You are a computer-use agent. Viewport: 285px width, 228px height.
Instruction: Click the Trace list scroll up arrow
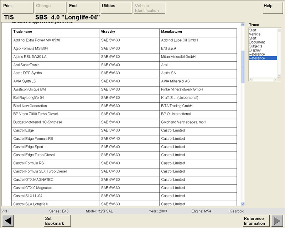279,30
